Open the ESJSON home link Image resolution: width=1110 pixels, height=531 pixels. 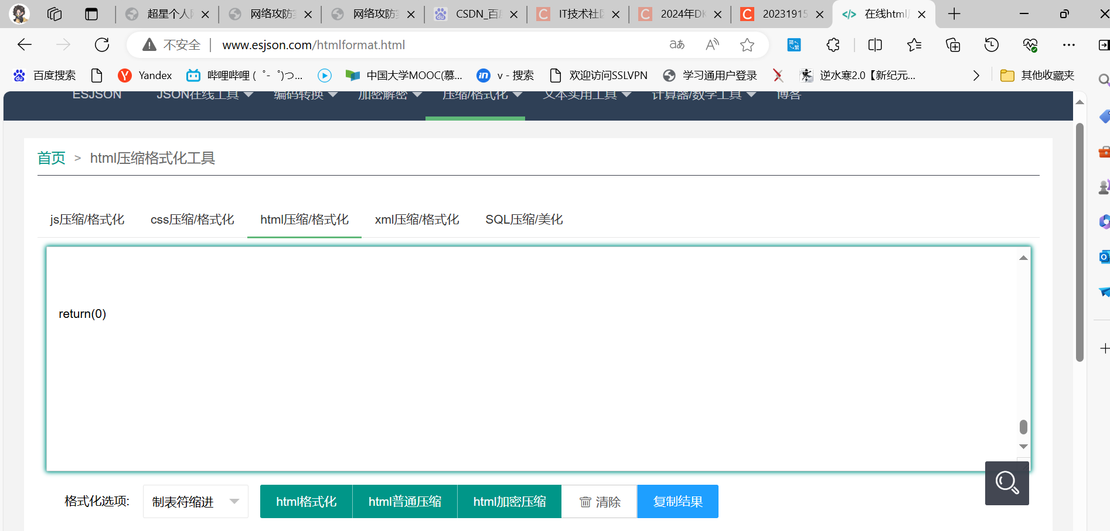(97, 95)
